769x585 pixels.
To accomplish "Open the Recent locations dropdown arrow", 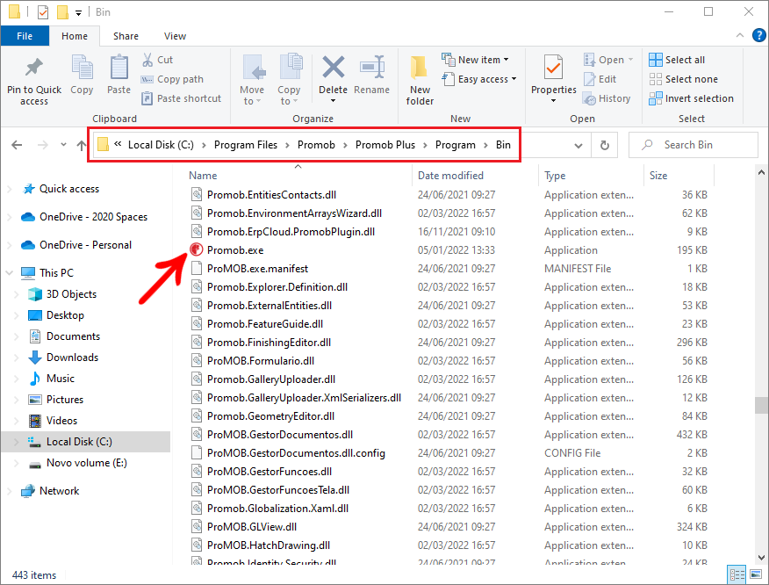I will coord(63,145).
